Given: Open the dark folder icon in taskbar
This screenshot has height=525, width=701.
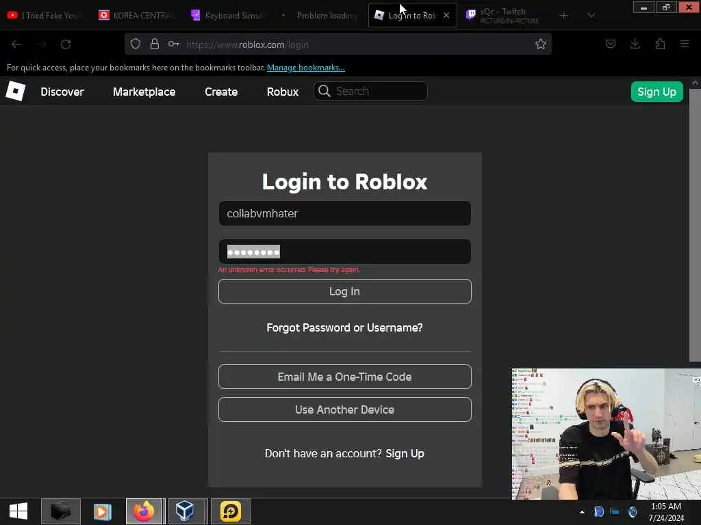Looking at the screenshot, I should tap(61, 511).
